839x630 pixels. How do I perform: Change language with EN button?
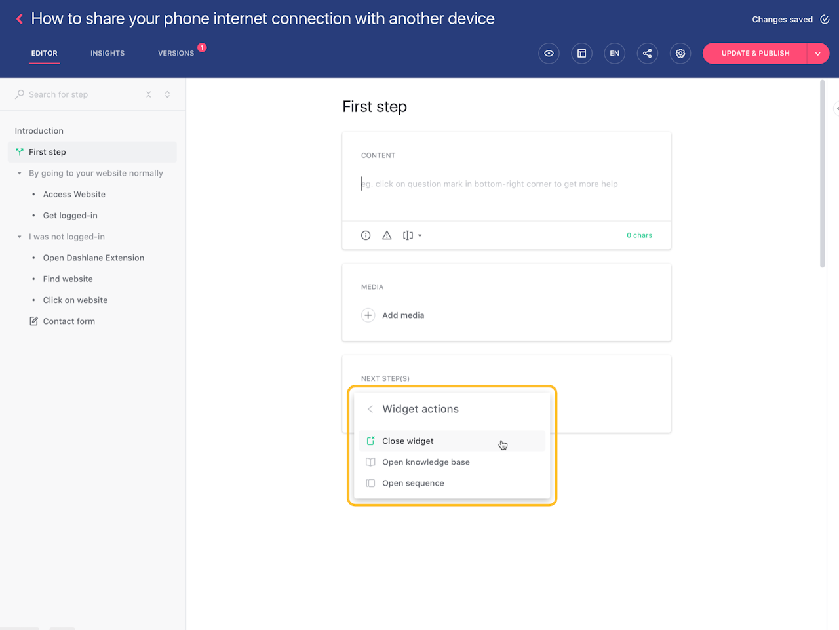[614, 54]
